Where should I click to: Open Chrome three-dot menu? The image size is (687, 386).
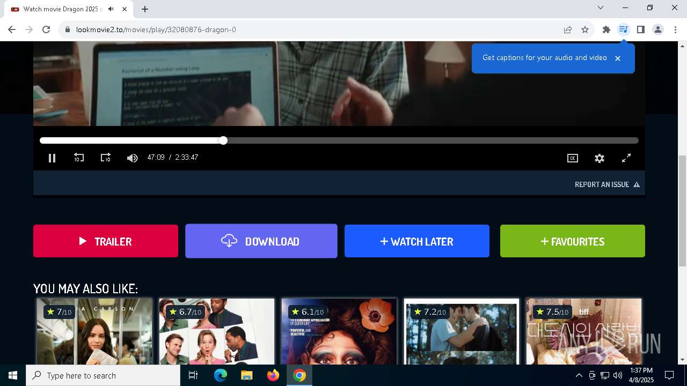click(x=675, y=29)
